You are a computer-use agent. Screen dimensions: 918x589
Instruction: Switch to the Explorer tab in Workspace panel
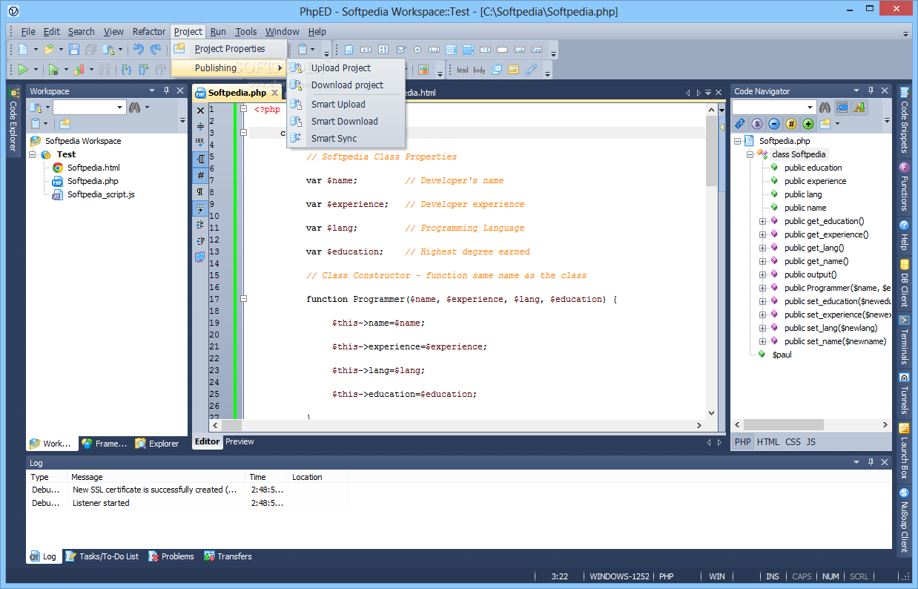(156, 444)
